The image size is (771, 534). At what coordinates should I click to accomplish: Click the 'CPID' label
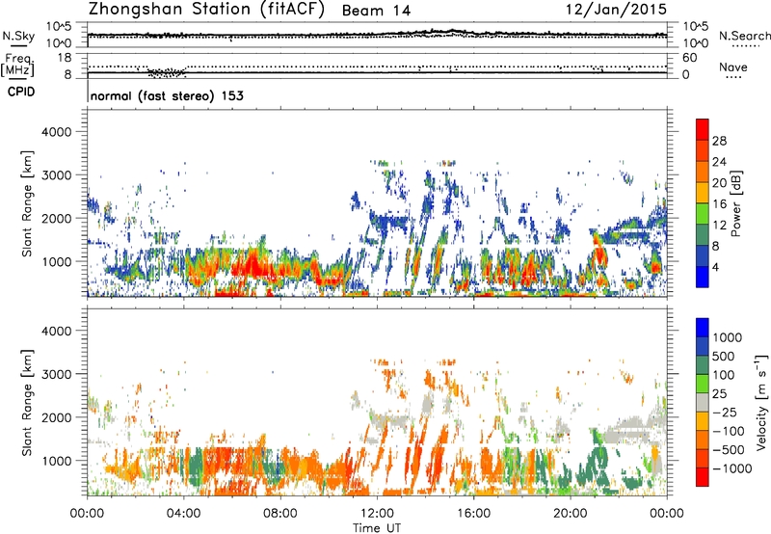pos(21,92)
